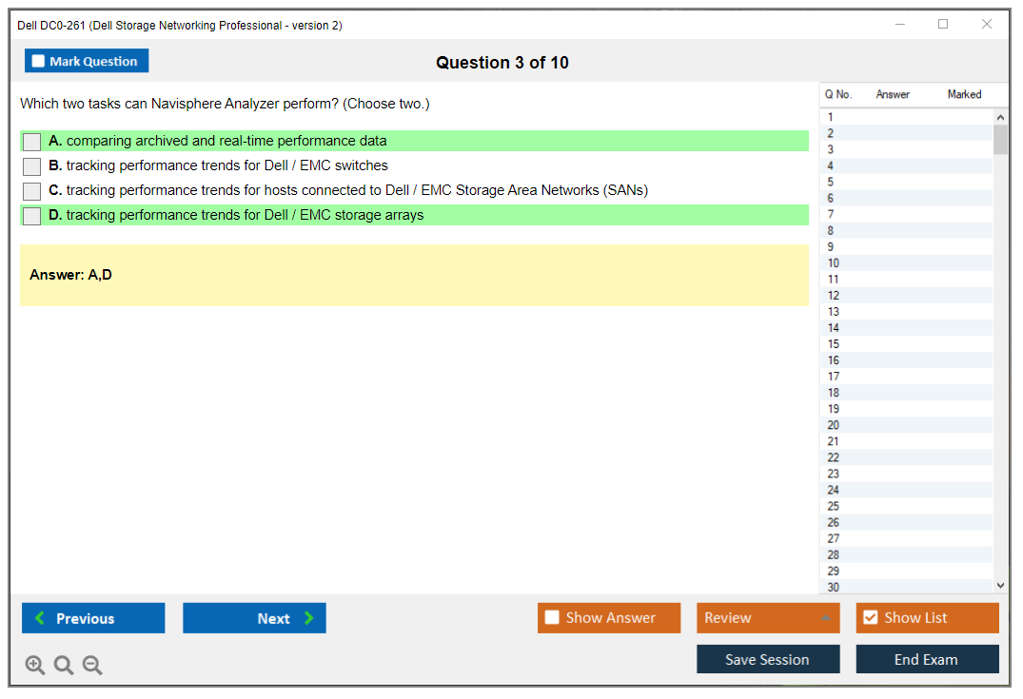This screenshot has height=699, width=1023.
Task: Click the green right arrow on Next
Action: tap(309, 618)
